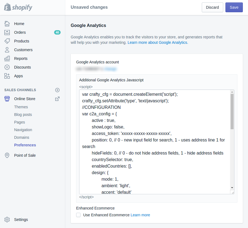Click the Products tag icon
Viewport: 248px width, 228px height.
point(7,41)
